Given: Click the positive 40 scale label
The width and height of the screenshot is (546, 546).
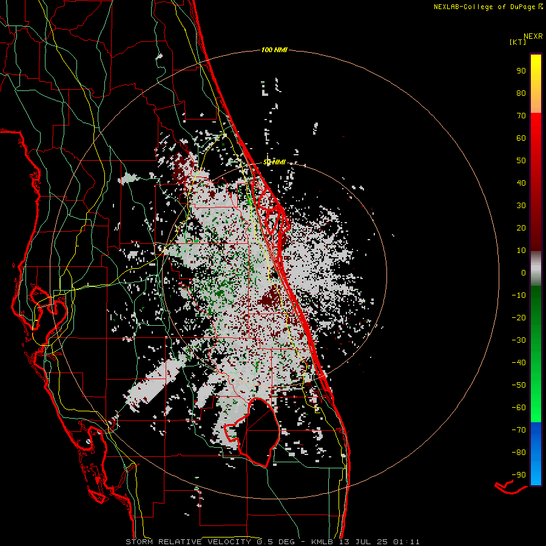Looking at the screenshot, I should click(521, 183).
